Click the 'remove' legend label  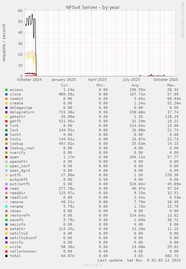pyautogui.click(x=16, y=202)
